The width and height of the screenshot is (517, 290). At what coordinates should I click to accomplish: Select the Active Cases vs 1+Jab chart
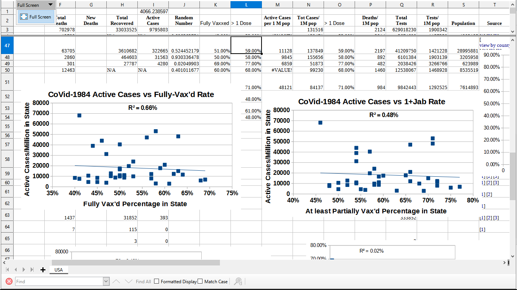click(x=371, y=157)
